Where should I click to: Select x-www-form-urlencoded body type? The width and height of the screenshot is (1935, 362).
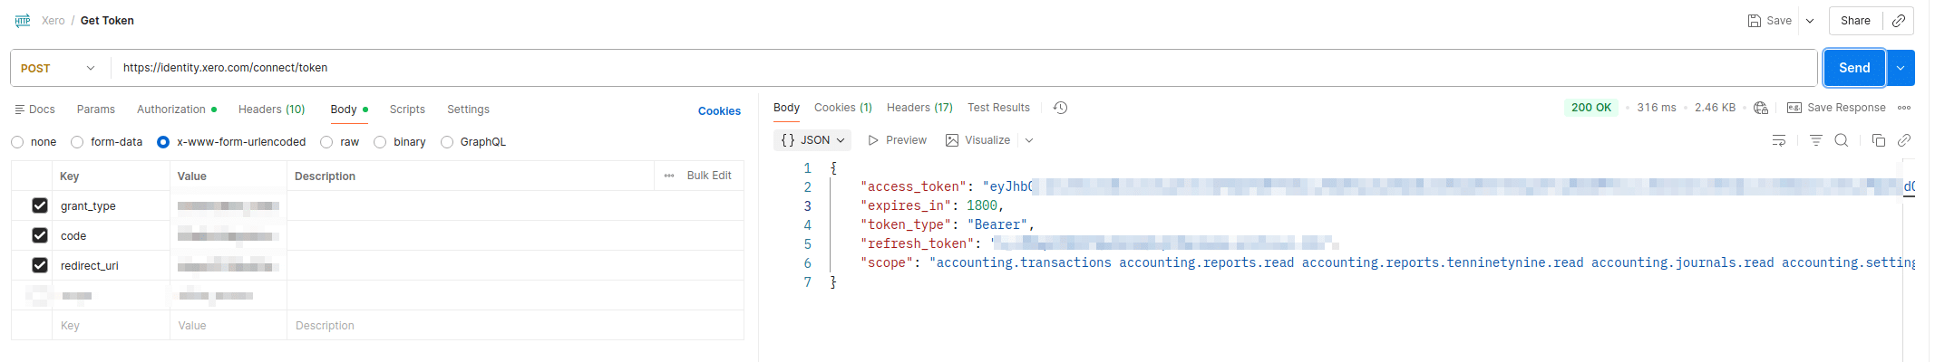[163, 142]
